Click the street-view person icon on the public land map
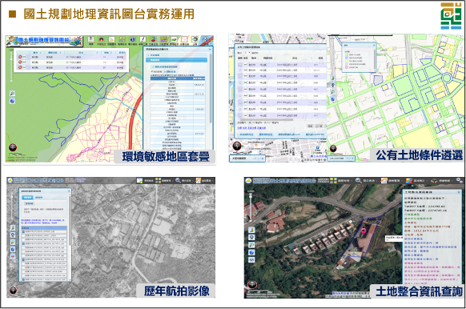This screenshot has width=466, height=309. 333,78
